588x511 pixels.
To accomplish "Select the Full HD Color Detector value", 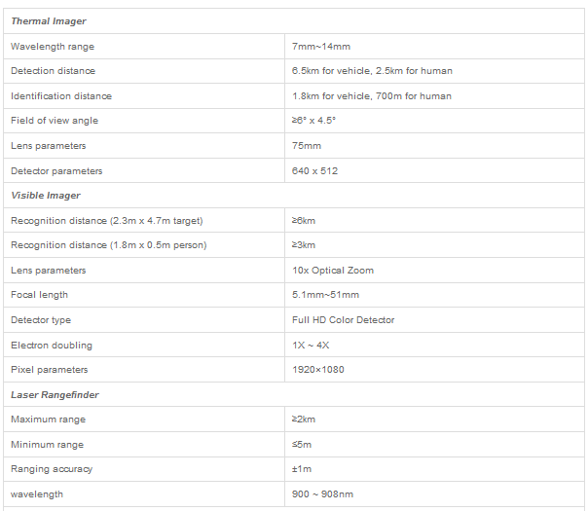I will pos(343,320).
